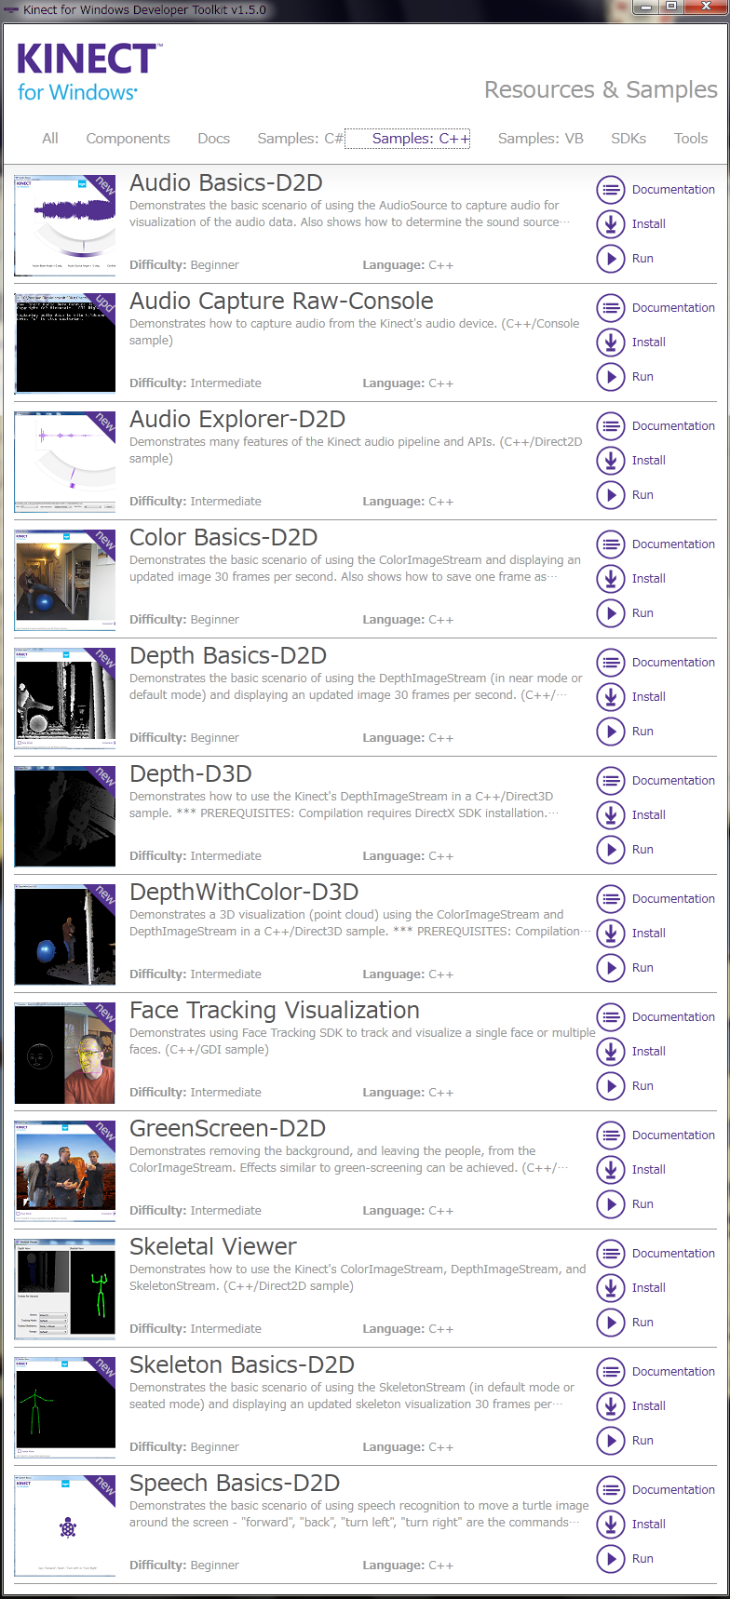Click the Install icon for Skeletal Viewer

tap(610, 1288)
